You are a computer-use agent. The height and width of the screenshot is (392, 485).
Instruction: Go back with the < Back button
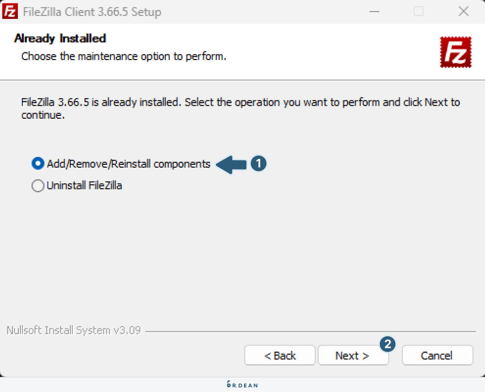(280, 356)
